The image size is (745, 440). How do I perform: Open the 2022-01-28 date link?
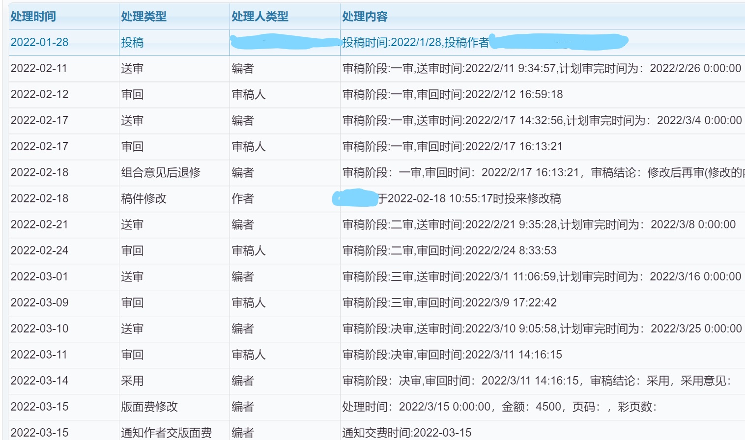click(x=39, y=43)
